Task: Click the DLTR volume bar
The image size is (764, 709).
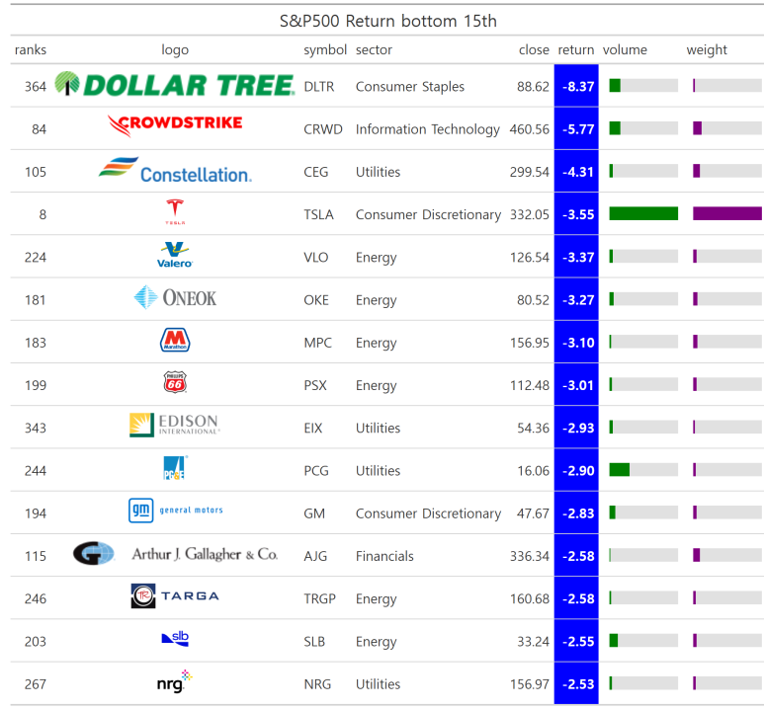Action: (615, 85)
